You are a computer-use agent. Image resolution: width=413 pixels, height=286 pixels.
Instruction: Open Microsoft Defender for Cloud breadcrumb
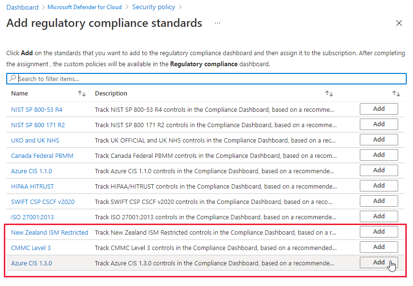[84, 7]
